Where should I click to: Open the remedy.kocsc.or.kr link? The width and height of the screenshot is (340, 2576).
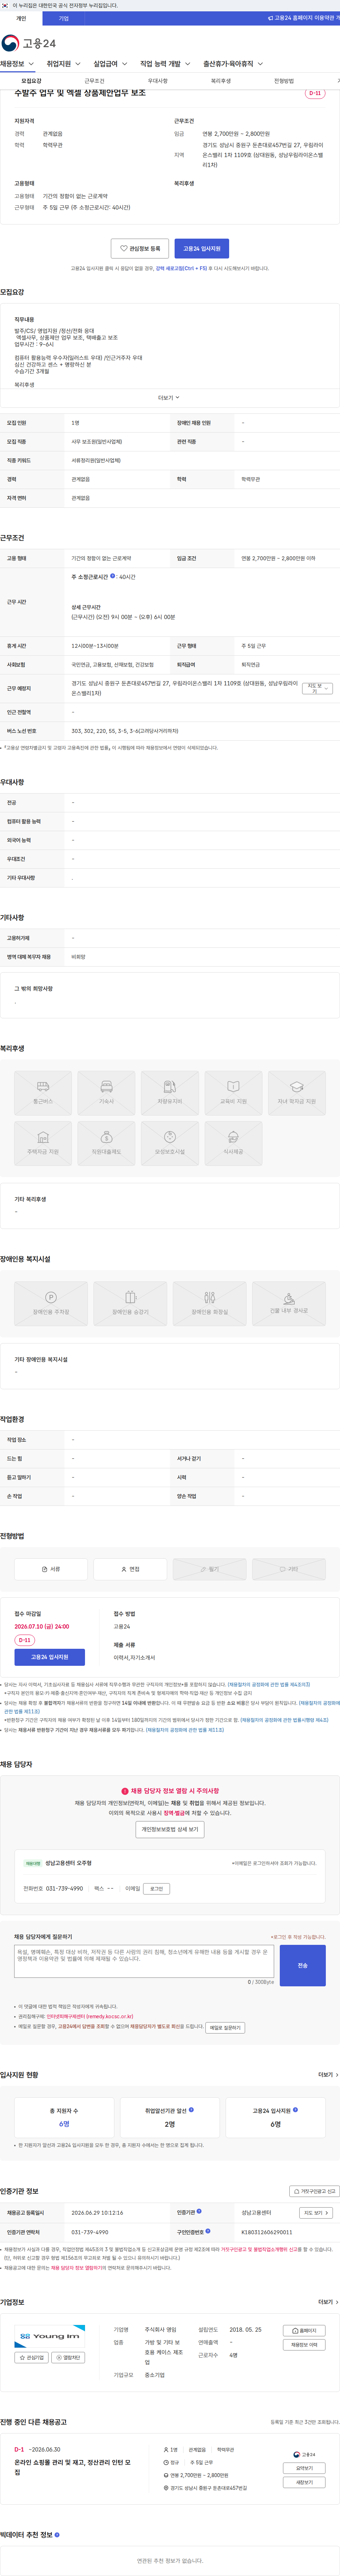[x=90, y=2016]
